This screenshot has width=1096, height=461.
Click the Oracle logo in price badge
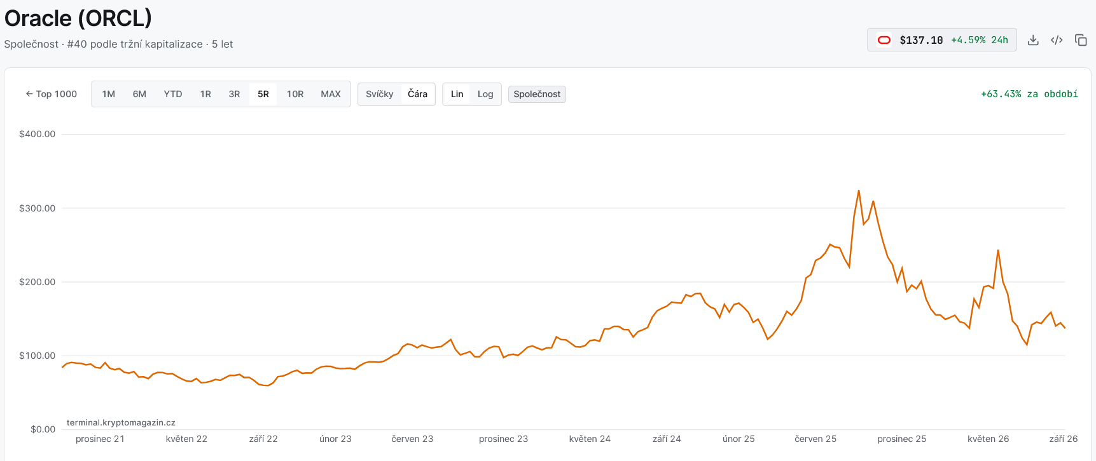[x=884, y=40]
